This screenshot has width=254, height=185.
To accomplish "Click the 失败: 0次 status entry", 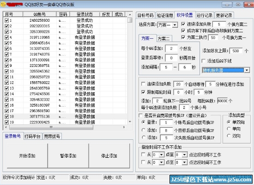I will tap(119, 178).
